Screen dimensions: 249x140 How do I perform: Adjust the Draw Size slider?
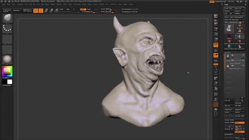(x=110, y=12)
